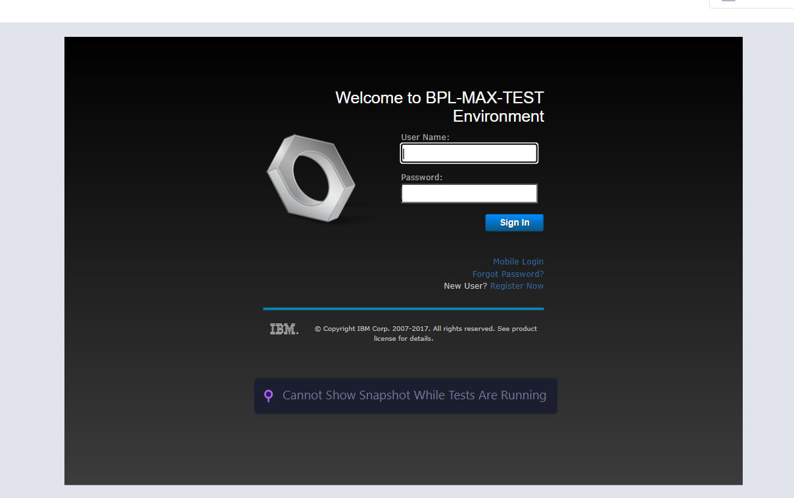Click the purple pin icon in the notification
This screenshot has width=794, height=498.
[x=268, y=395]
